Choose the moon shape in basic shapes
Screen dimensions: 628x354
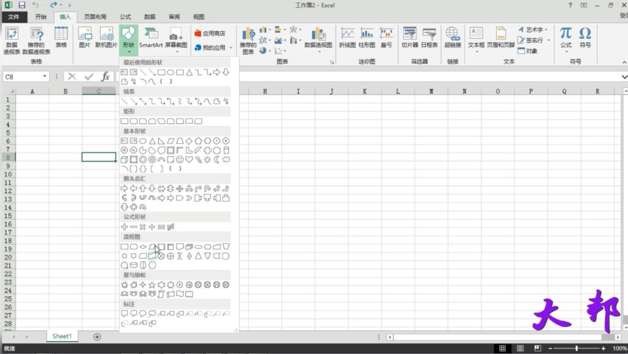point(216,160)
